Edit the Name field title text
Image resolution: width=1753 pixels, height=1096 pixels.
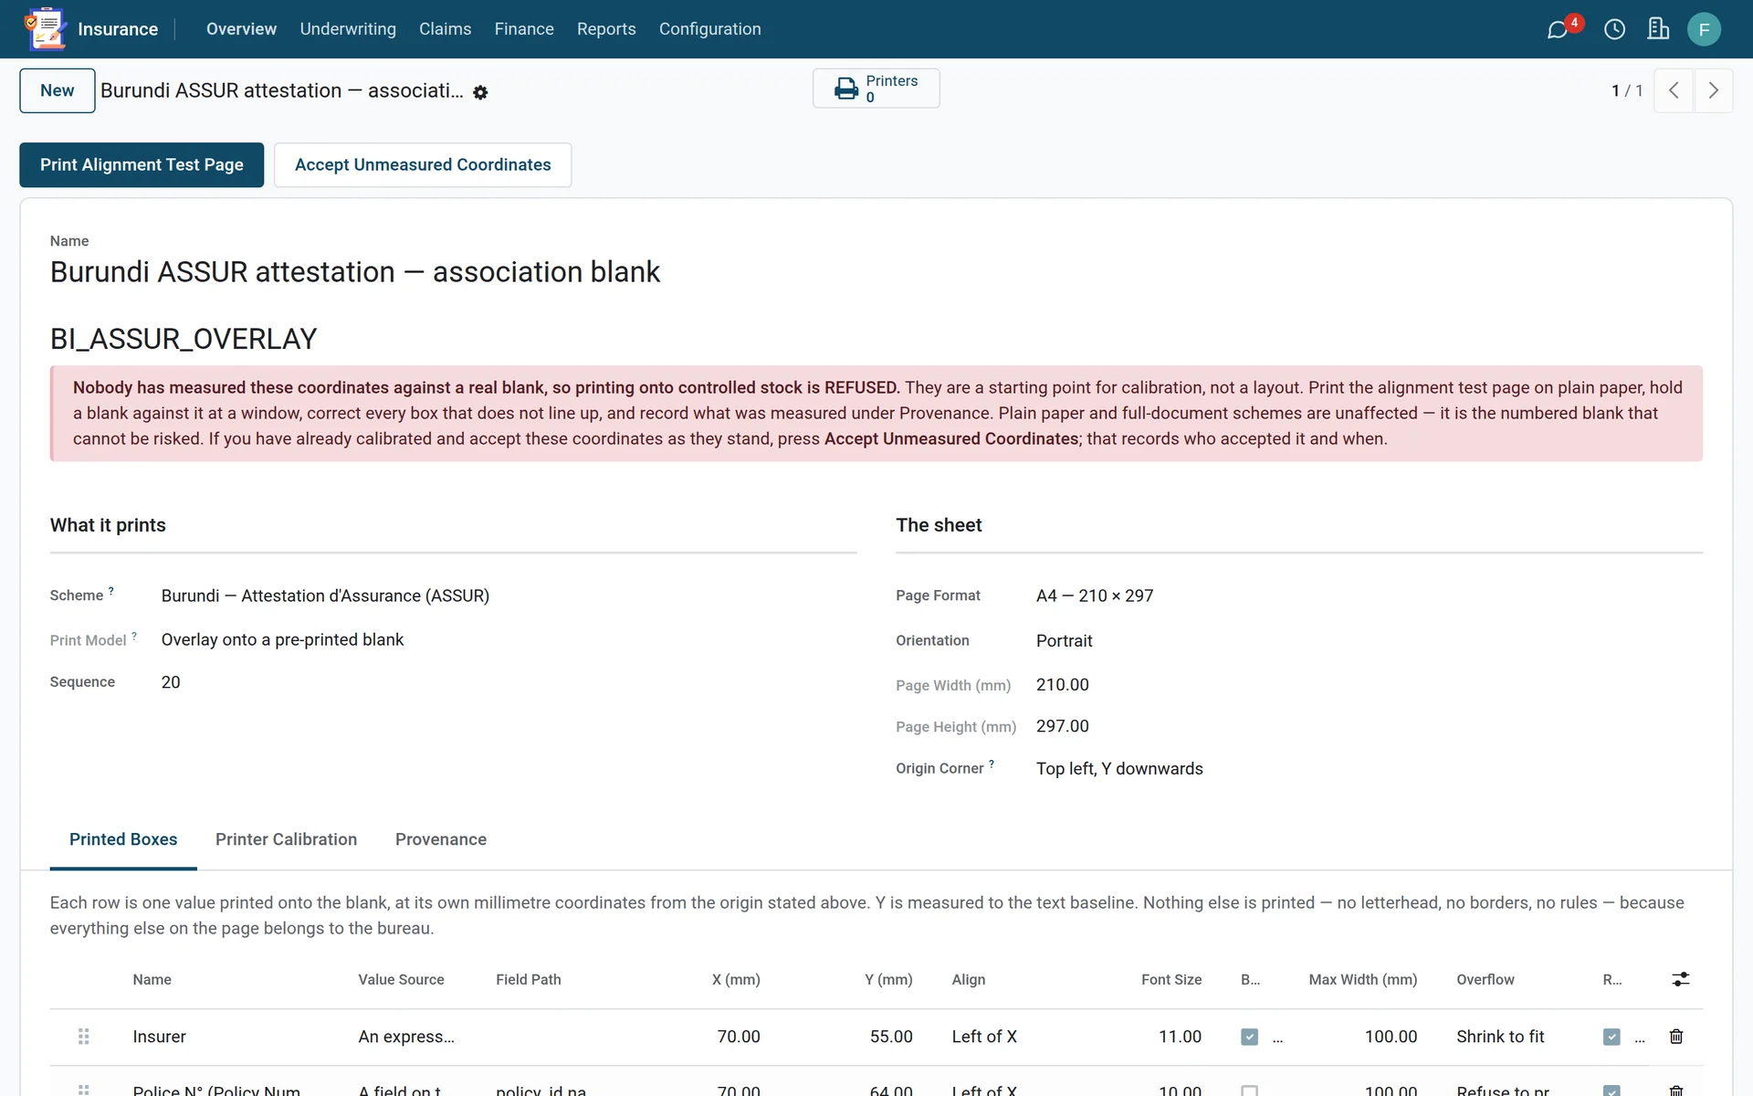[355, 272]
